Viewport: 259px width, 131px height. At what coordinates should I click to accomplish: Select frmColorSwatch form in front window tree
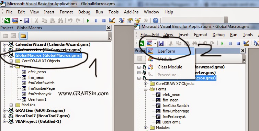point(176,106)
